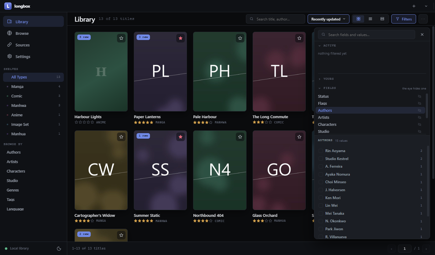Switch to grid view layout
The image size is (435, 255).
pos(358,19)
